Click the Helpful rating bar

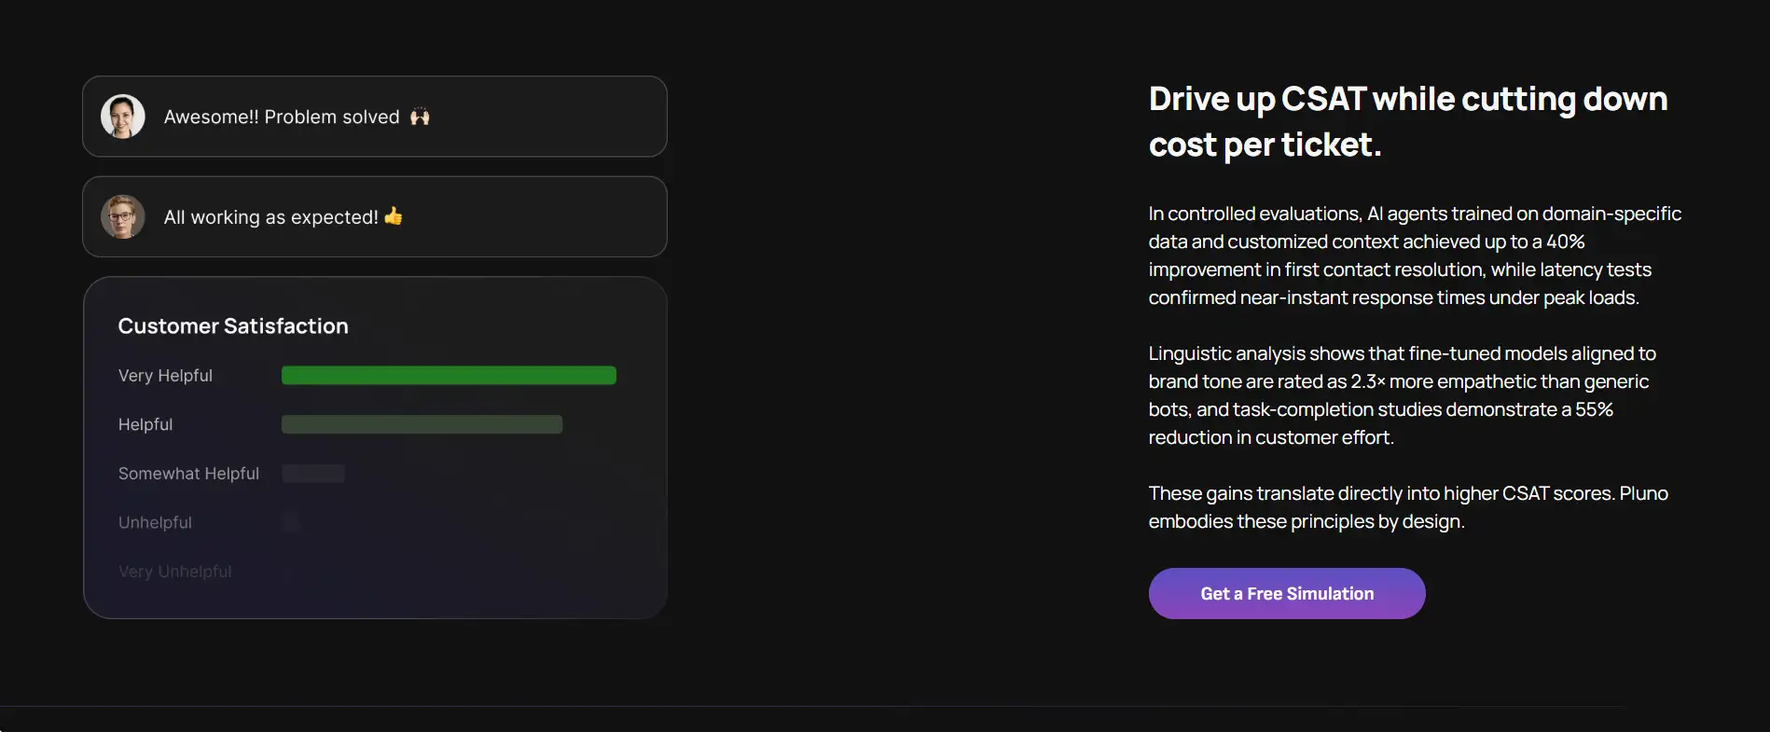point(422,424)
